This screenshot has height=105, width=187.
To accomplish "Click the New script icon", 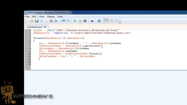I will click(27, 21).
